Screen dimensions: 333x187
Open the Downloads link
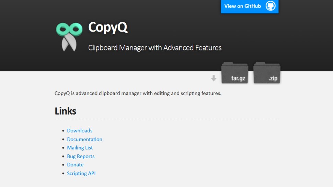coord(80,130)
